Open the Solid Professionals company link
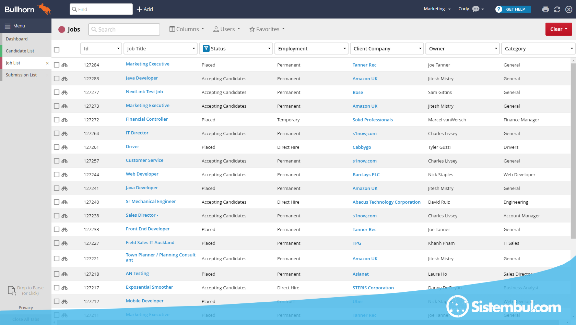 tap(373, 120)
